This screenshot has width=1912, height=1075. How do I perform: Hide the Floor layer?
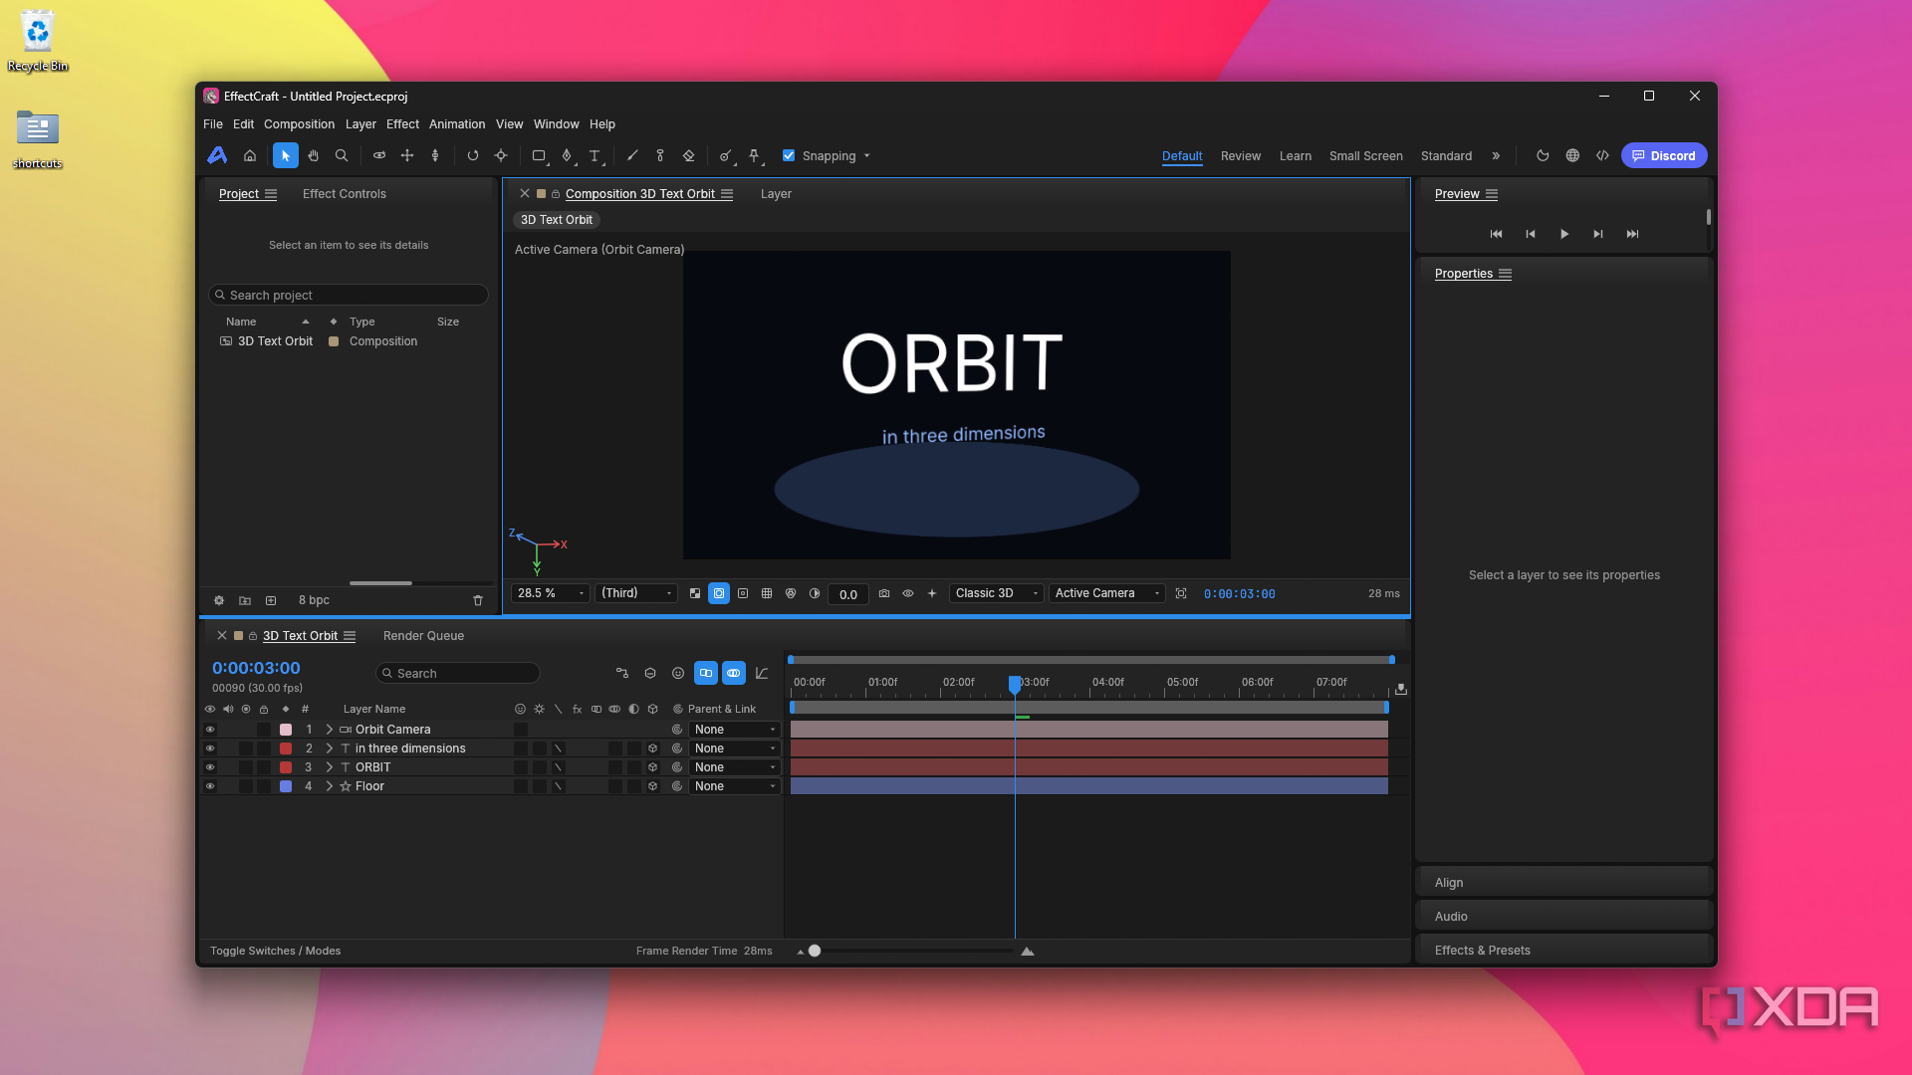click(210, 786)
